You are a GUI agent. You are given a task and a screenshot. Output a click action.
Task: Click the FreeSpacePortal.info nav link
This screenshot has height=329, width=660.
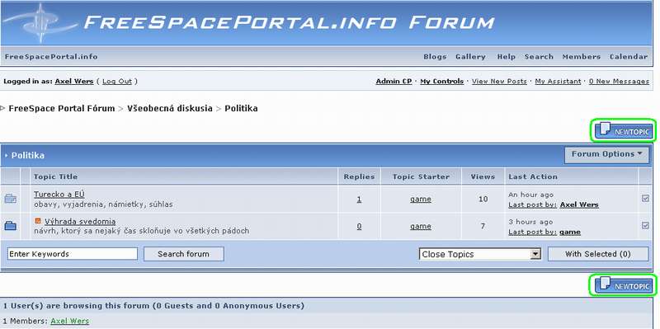pos(51,57)
